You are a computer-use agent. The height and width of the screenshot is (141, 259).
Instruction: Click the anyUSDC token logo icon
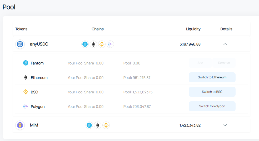20,44
